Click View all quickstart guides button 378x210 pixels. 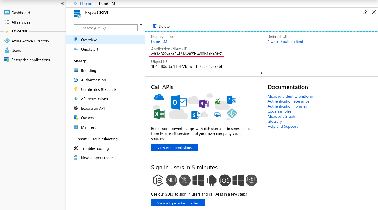pyautogui.click(x=178, y=203)
